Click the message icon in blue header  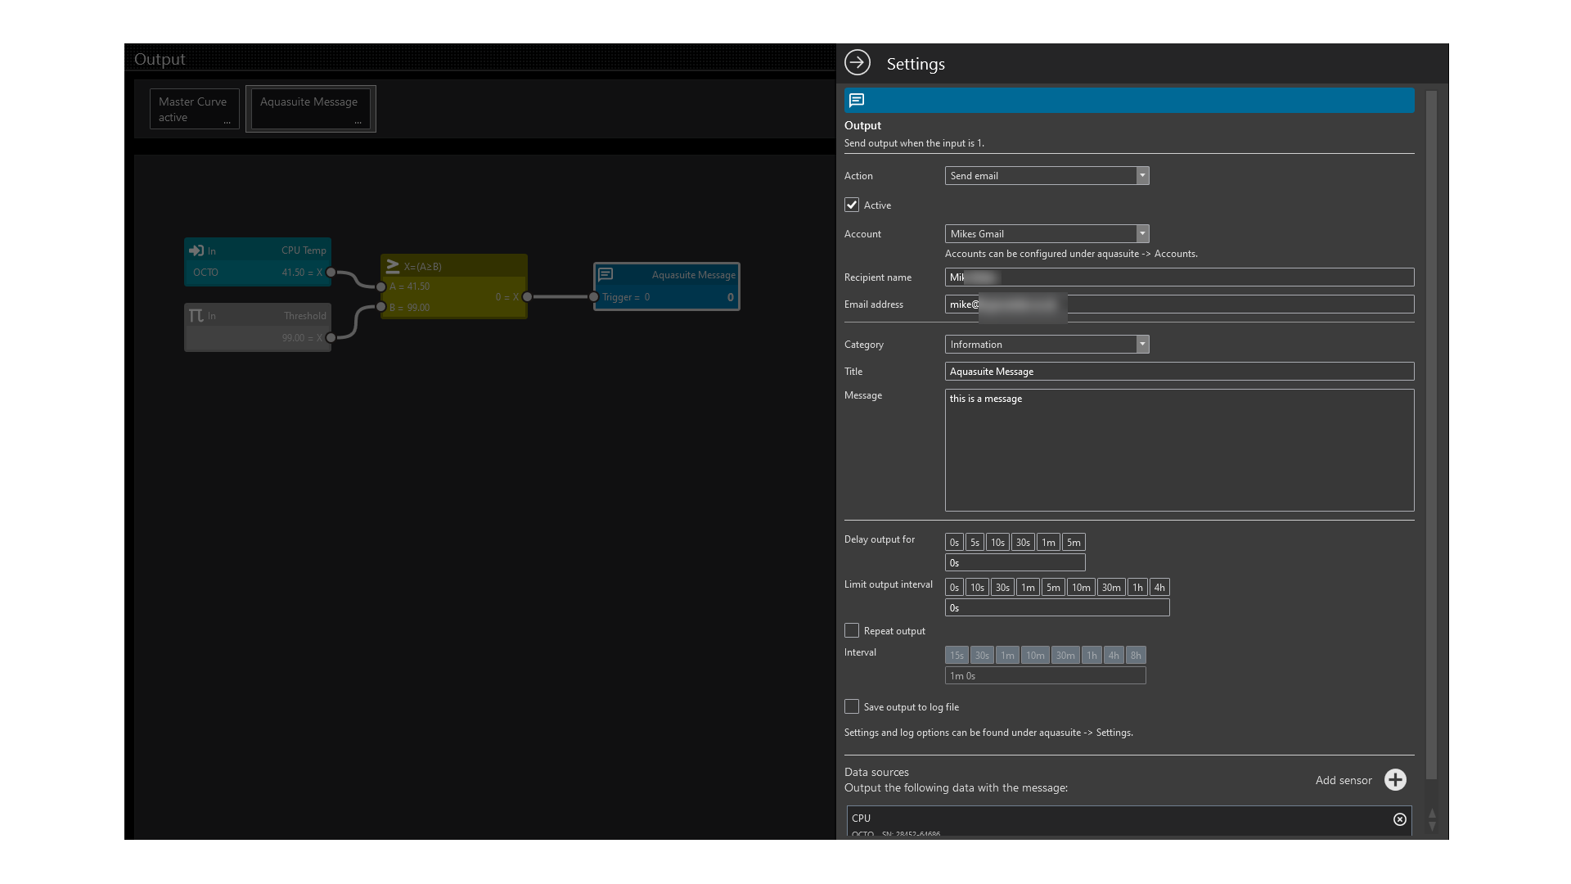coord(857,101)
